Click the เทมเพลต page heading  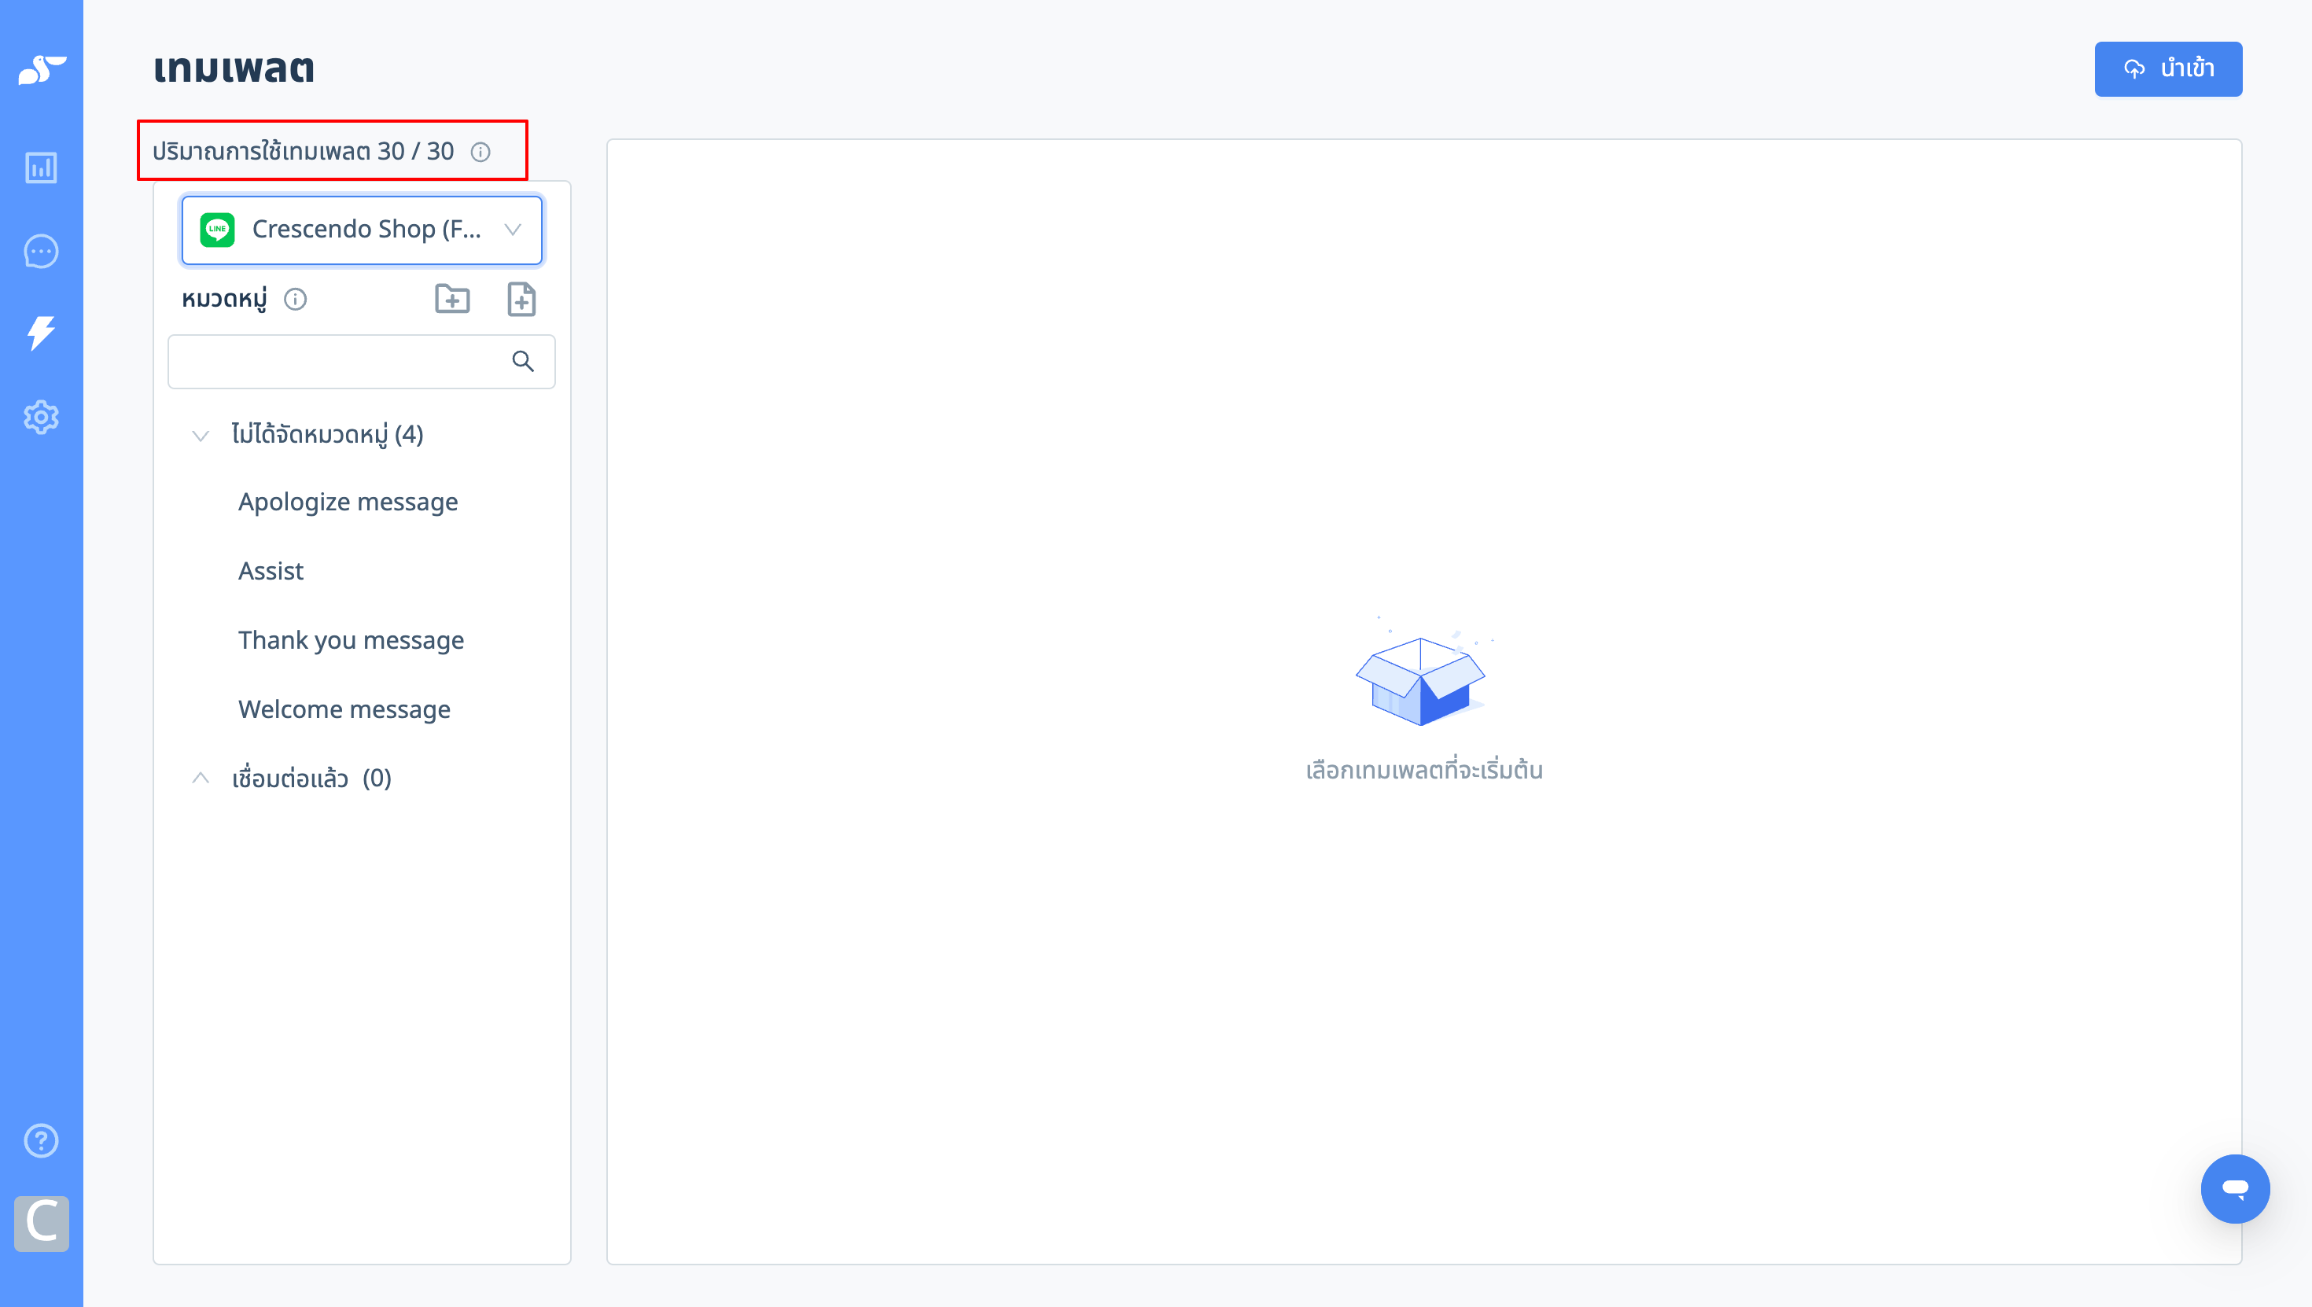tap(234, 69)
